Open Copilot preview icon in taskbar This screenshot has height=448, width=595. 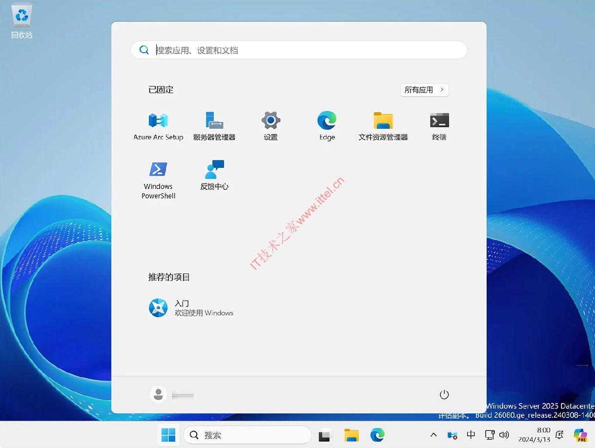pos(580,435)
